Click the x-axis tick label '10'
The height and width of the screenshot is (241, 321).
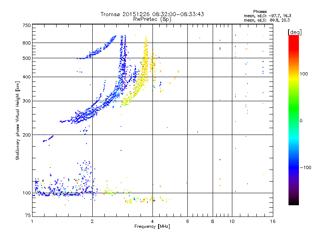click(x=232, y=221)
